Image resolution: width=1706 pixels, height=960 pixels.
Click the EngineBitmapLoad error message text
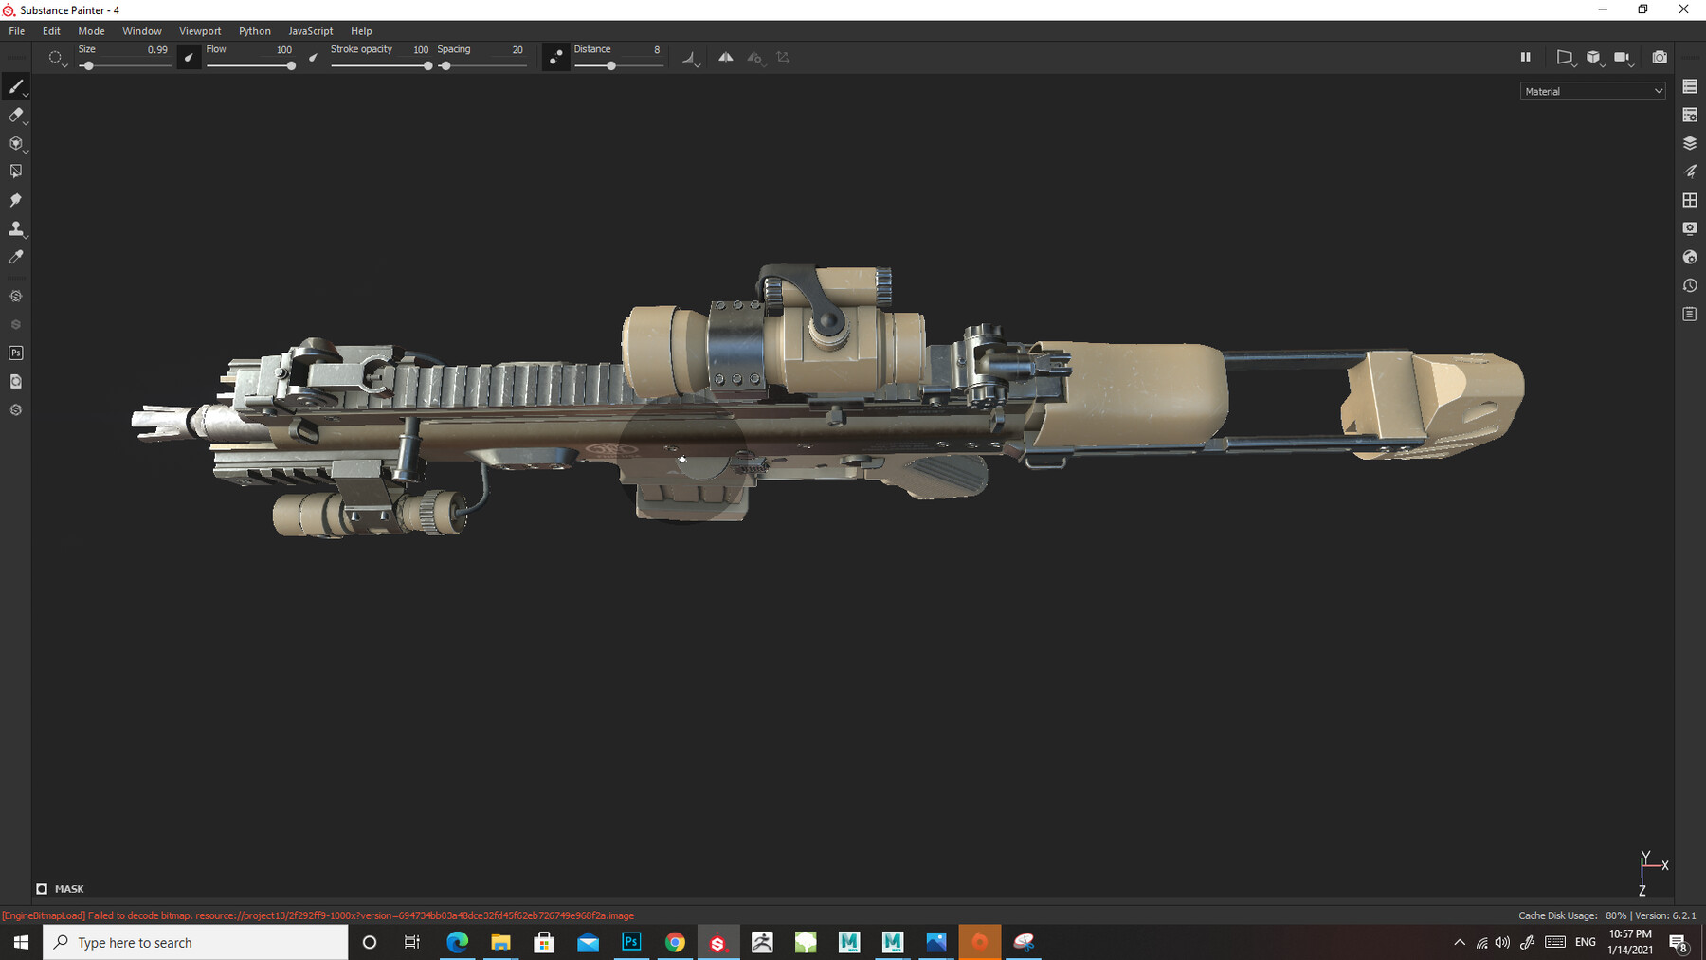319,915
